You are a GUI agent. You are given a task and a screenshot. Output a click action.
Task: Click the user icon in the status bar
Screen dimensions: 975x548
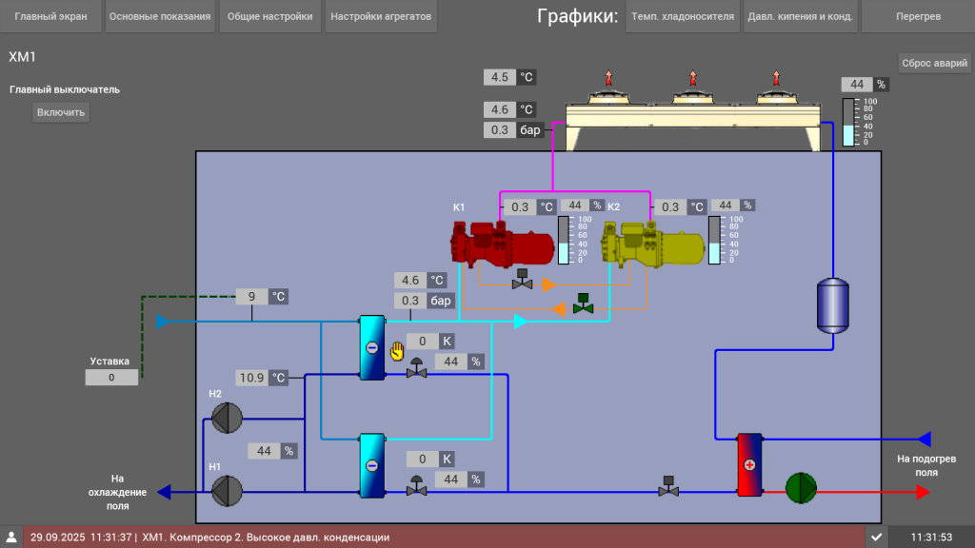click(10, 537)
